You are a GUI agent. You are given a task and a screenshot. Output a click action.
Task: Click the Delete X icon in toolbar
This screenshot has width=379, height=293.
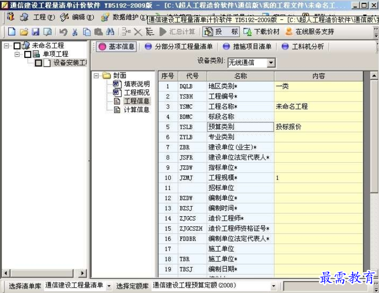138,32
